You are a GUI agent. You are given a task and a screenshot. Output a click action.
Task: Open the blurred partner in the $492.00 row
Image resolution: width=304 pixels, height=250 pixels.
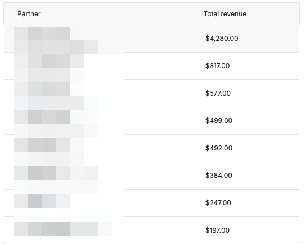[49, 152]
